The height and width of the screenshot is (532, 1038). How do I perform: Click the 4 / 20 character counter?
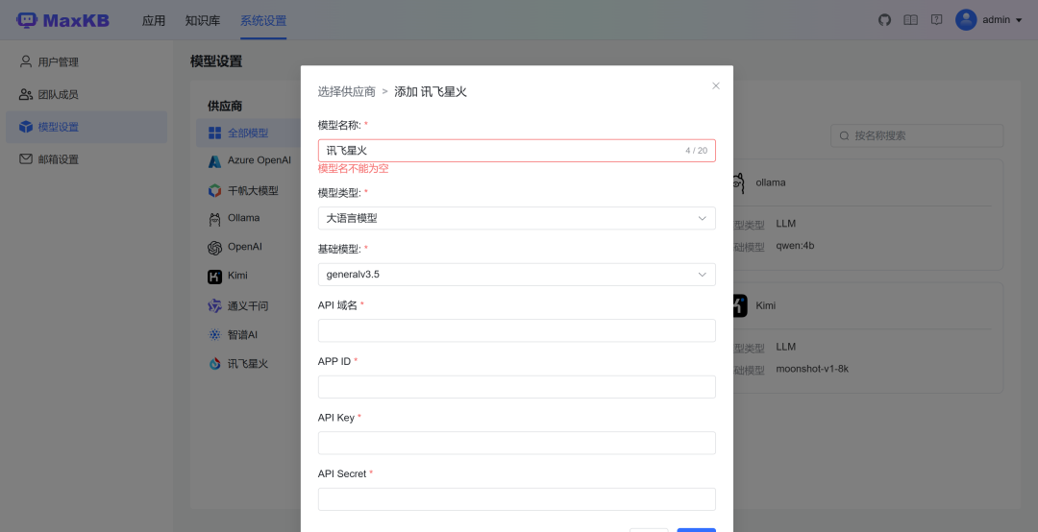697,151
